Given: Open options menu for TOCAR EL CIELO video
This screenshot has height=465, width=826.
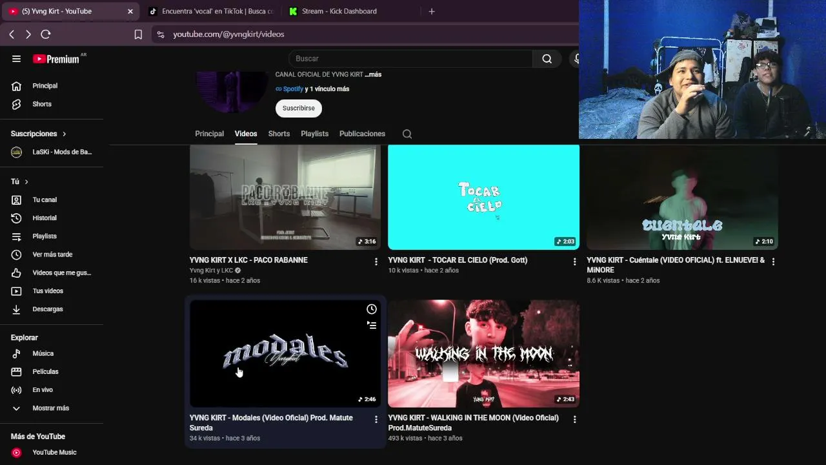Looking at the screenshot, I should coord(575,262).
